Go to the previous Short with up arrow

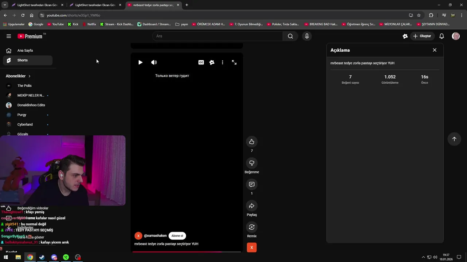pyautogui.click(x=454, y=139)
